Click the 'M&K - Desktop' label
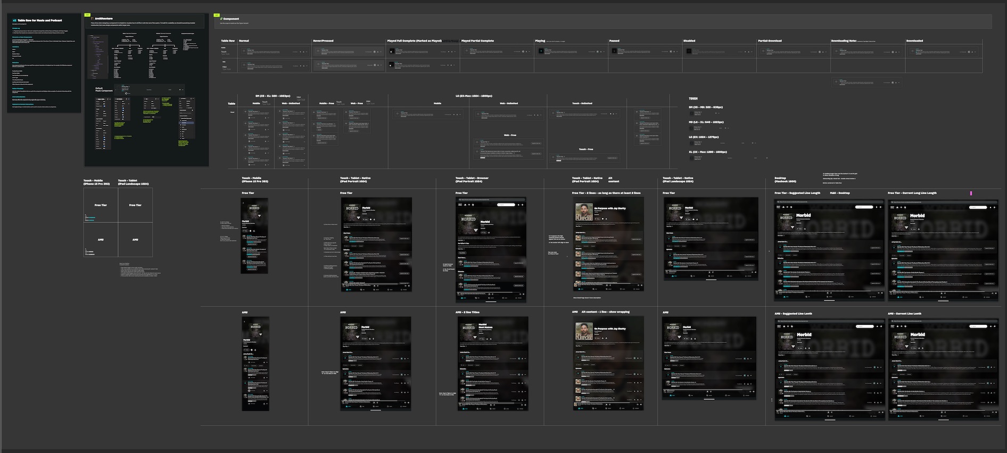The width and height of the screenshot is (1007, 453). pos(839,193)
